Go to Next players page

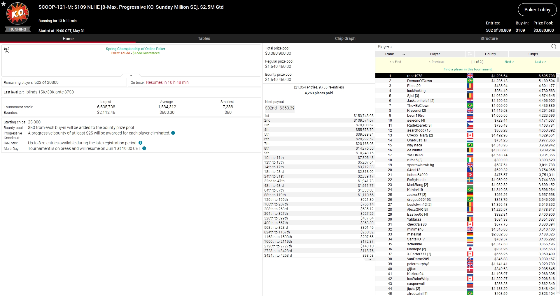(509, 62)
